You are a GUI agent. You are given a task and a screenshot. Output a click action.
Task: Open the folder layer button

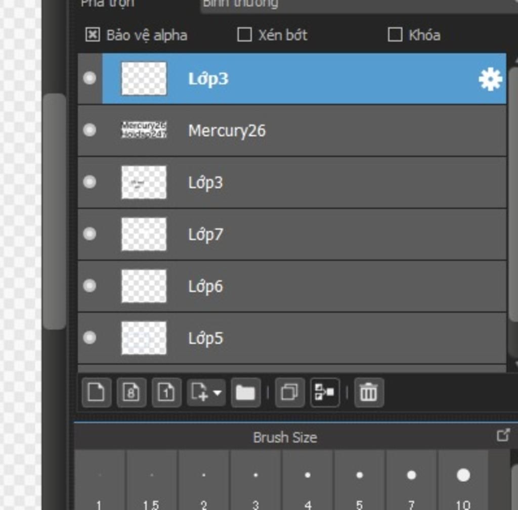click(x=245, y=393)
